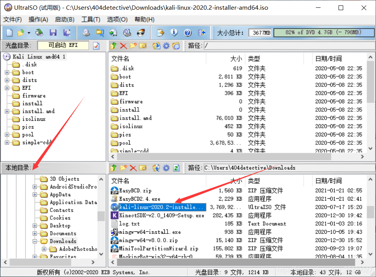Collapse the Downloads folder in local tree
Viewport: 376px width, 277px height.
click(x=35, y=242)
